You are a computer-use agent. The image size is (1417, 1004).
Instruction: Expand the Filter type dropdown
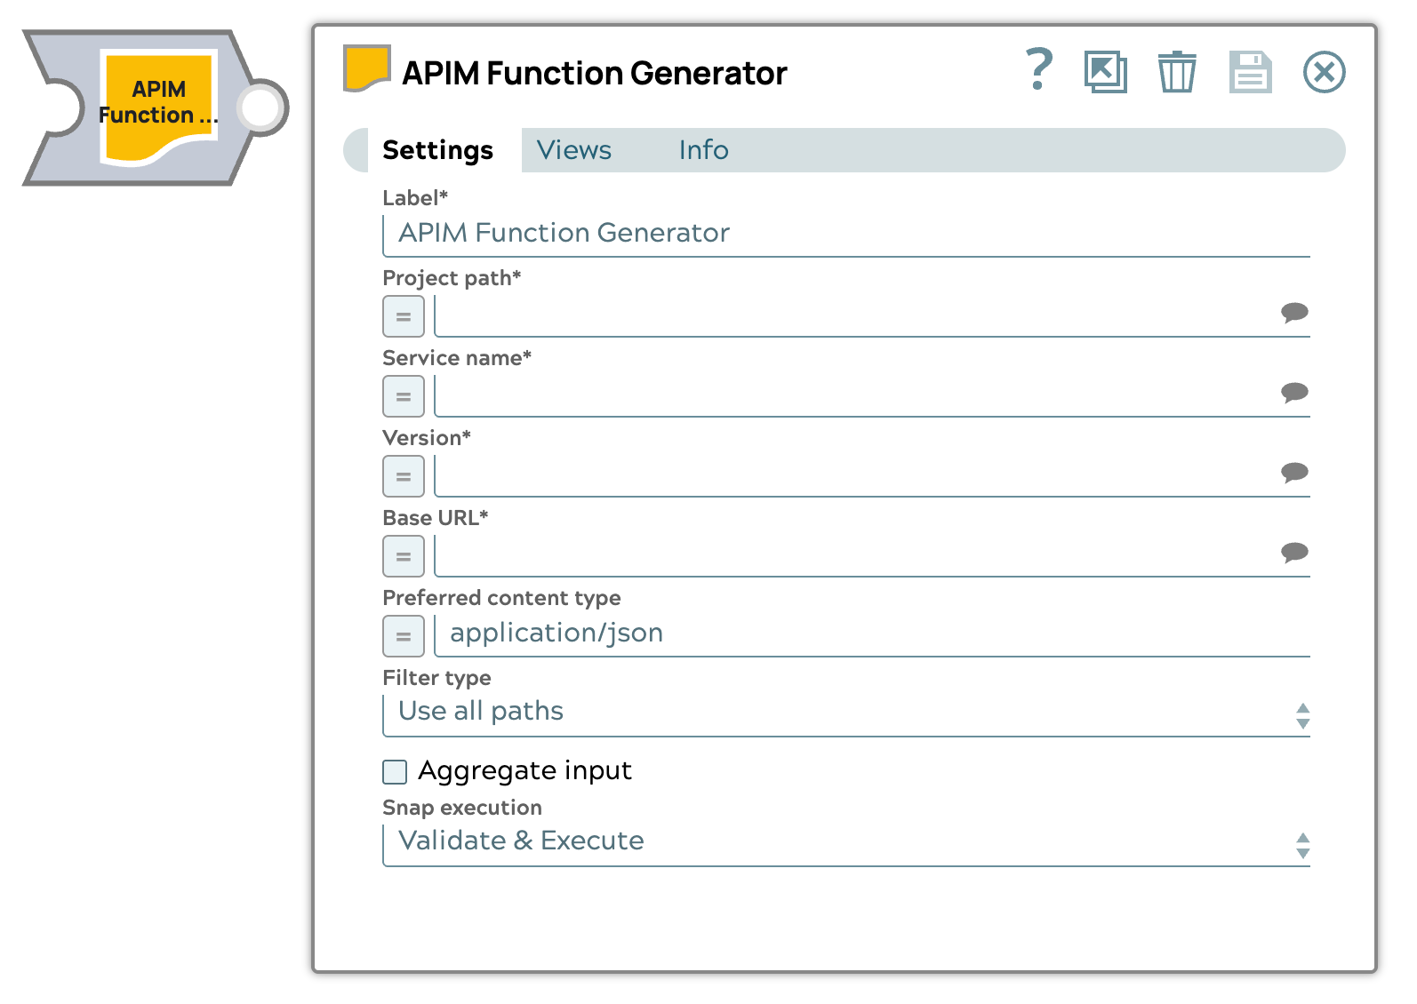pyautogui.click(x=845, y=713)
